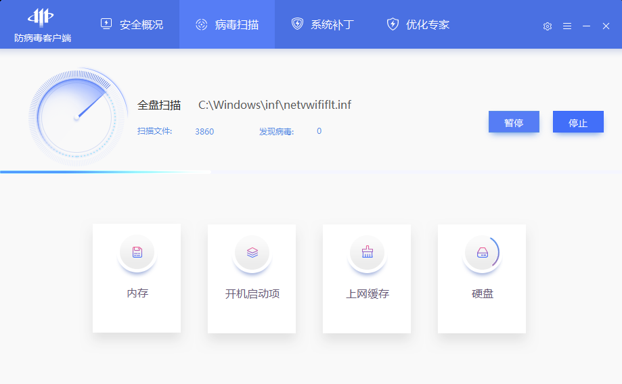622x384 pixels.
Task: Open settings via the gear icon
Action: point(548,26)
